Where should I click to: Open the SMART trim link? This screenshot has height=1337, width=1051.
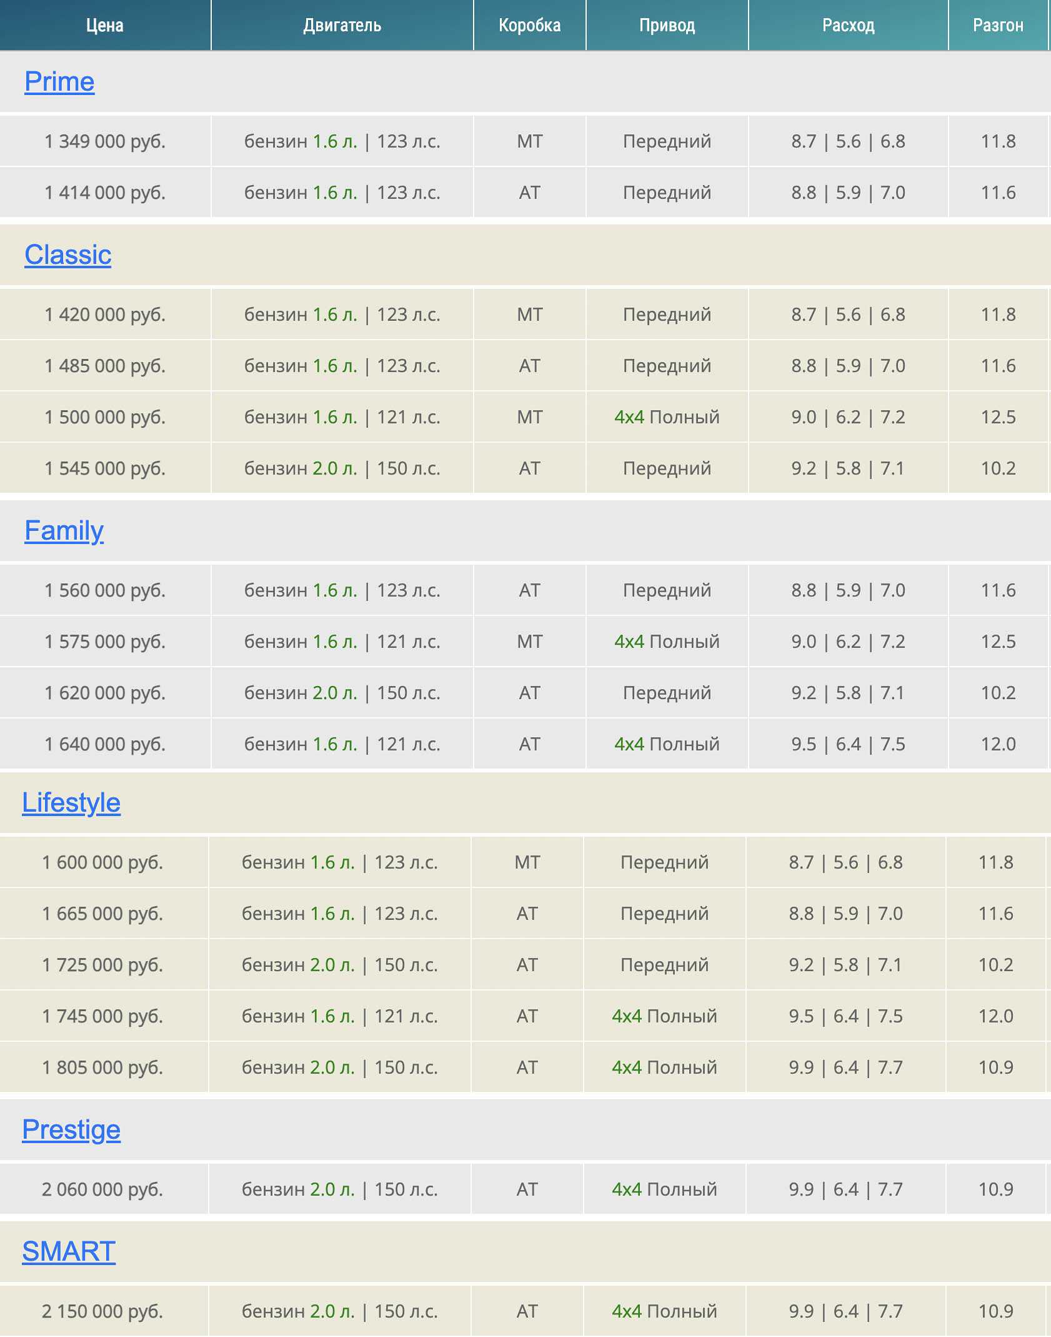[x=69, y=1251]
